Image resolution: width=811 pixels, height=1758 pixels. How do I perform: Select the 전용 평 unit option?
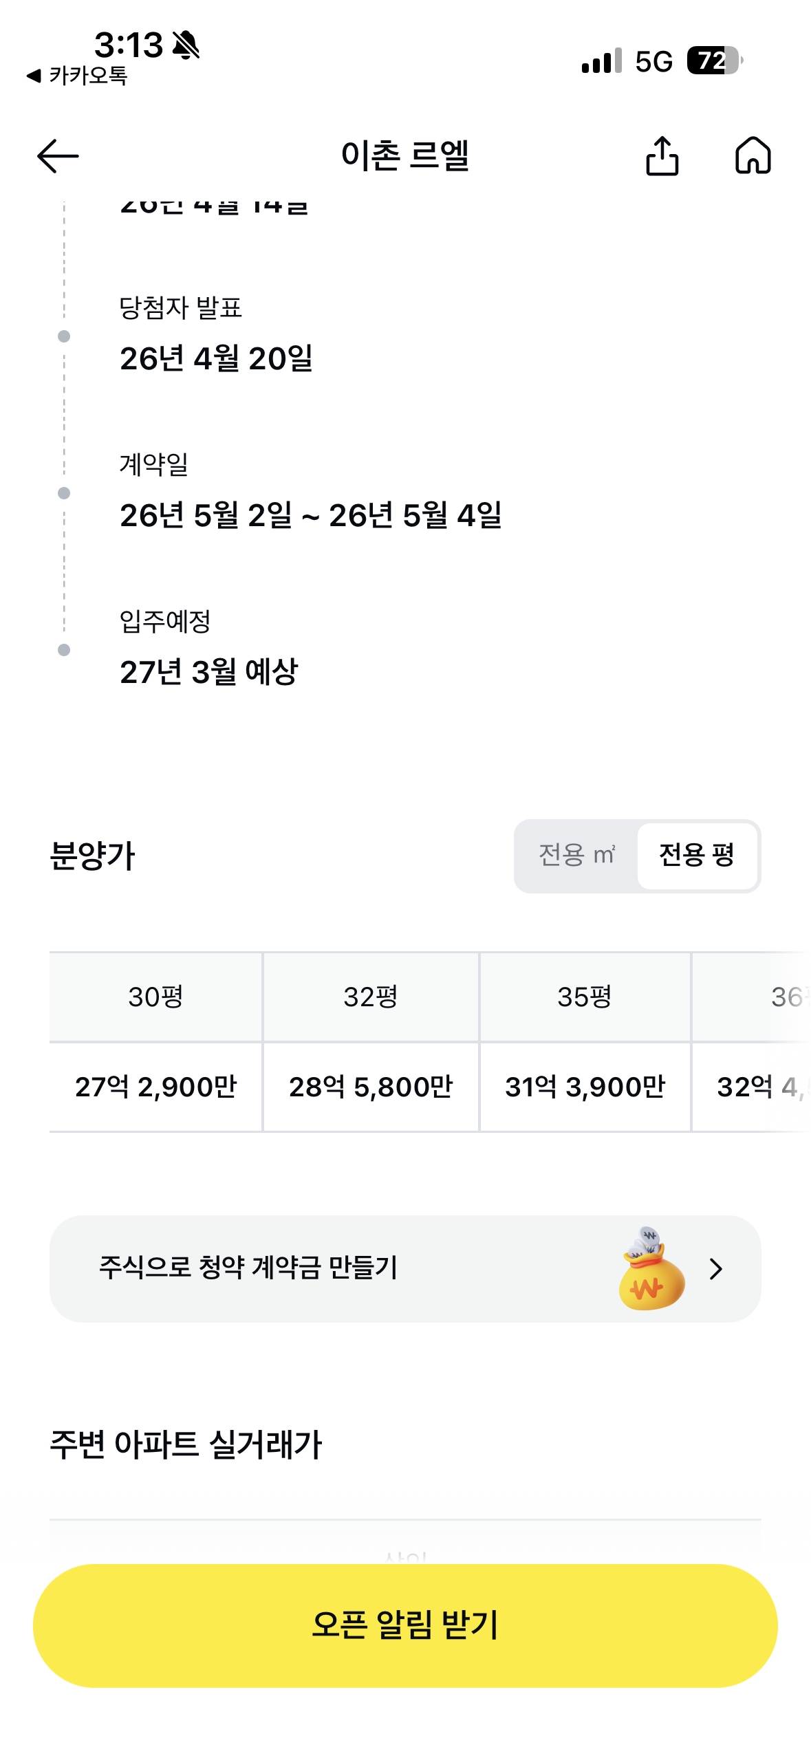click(697, 856)
